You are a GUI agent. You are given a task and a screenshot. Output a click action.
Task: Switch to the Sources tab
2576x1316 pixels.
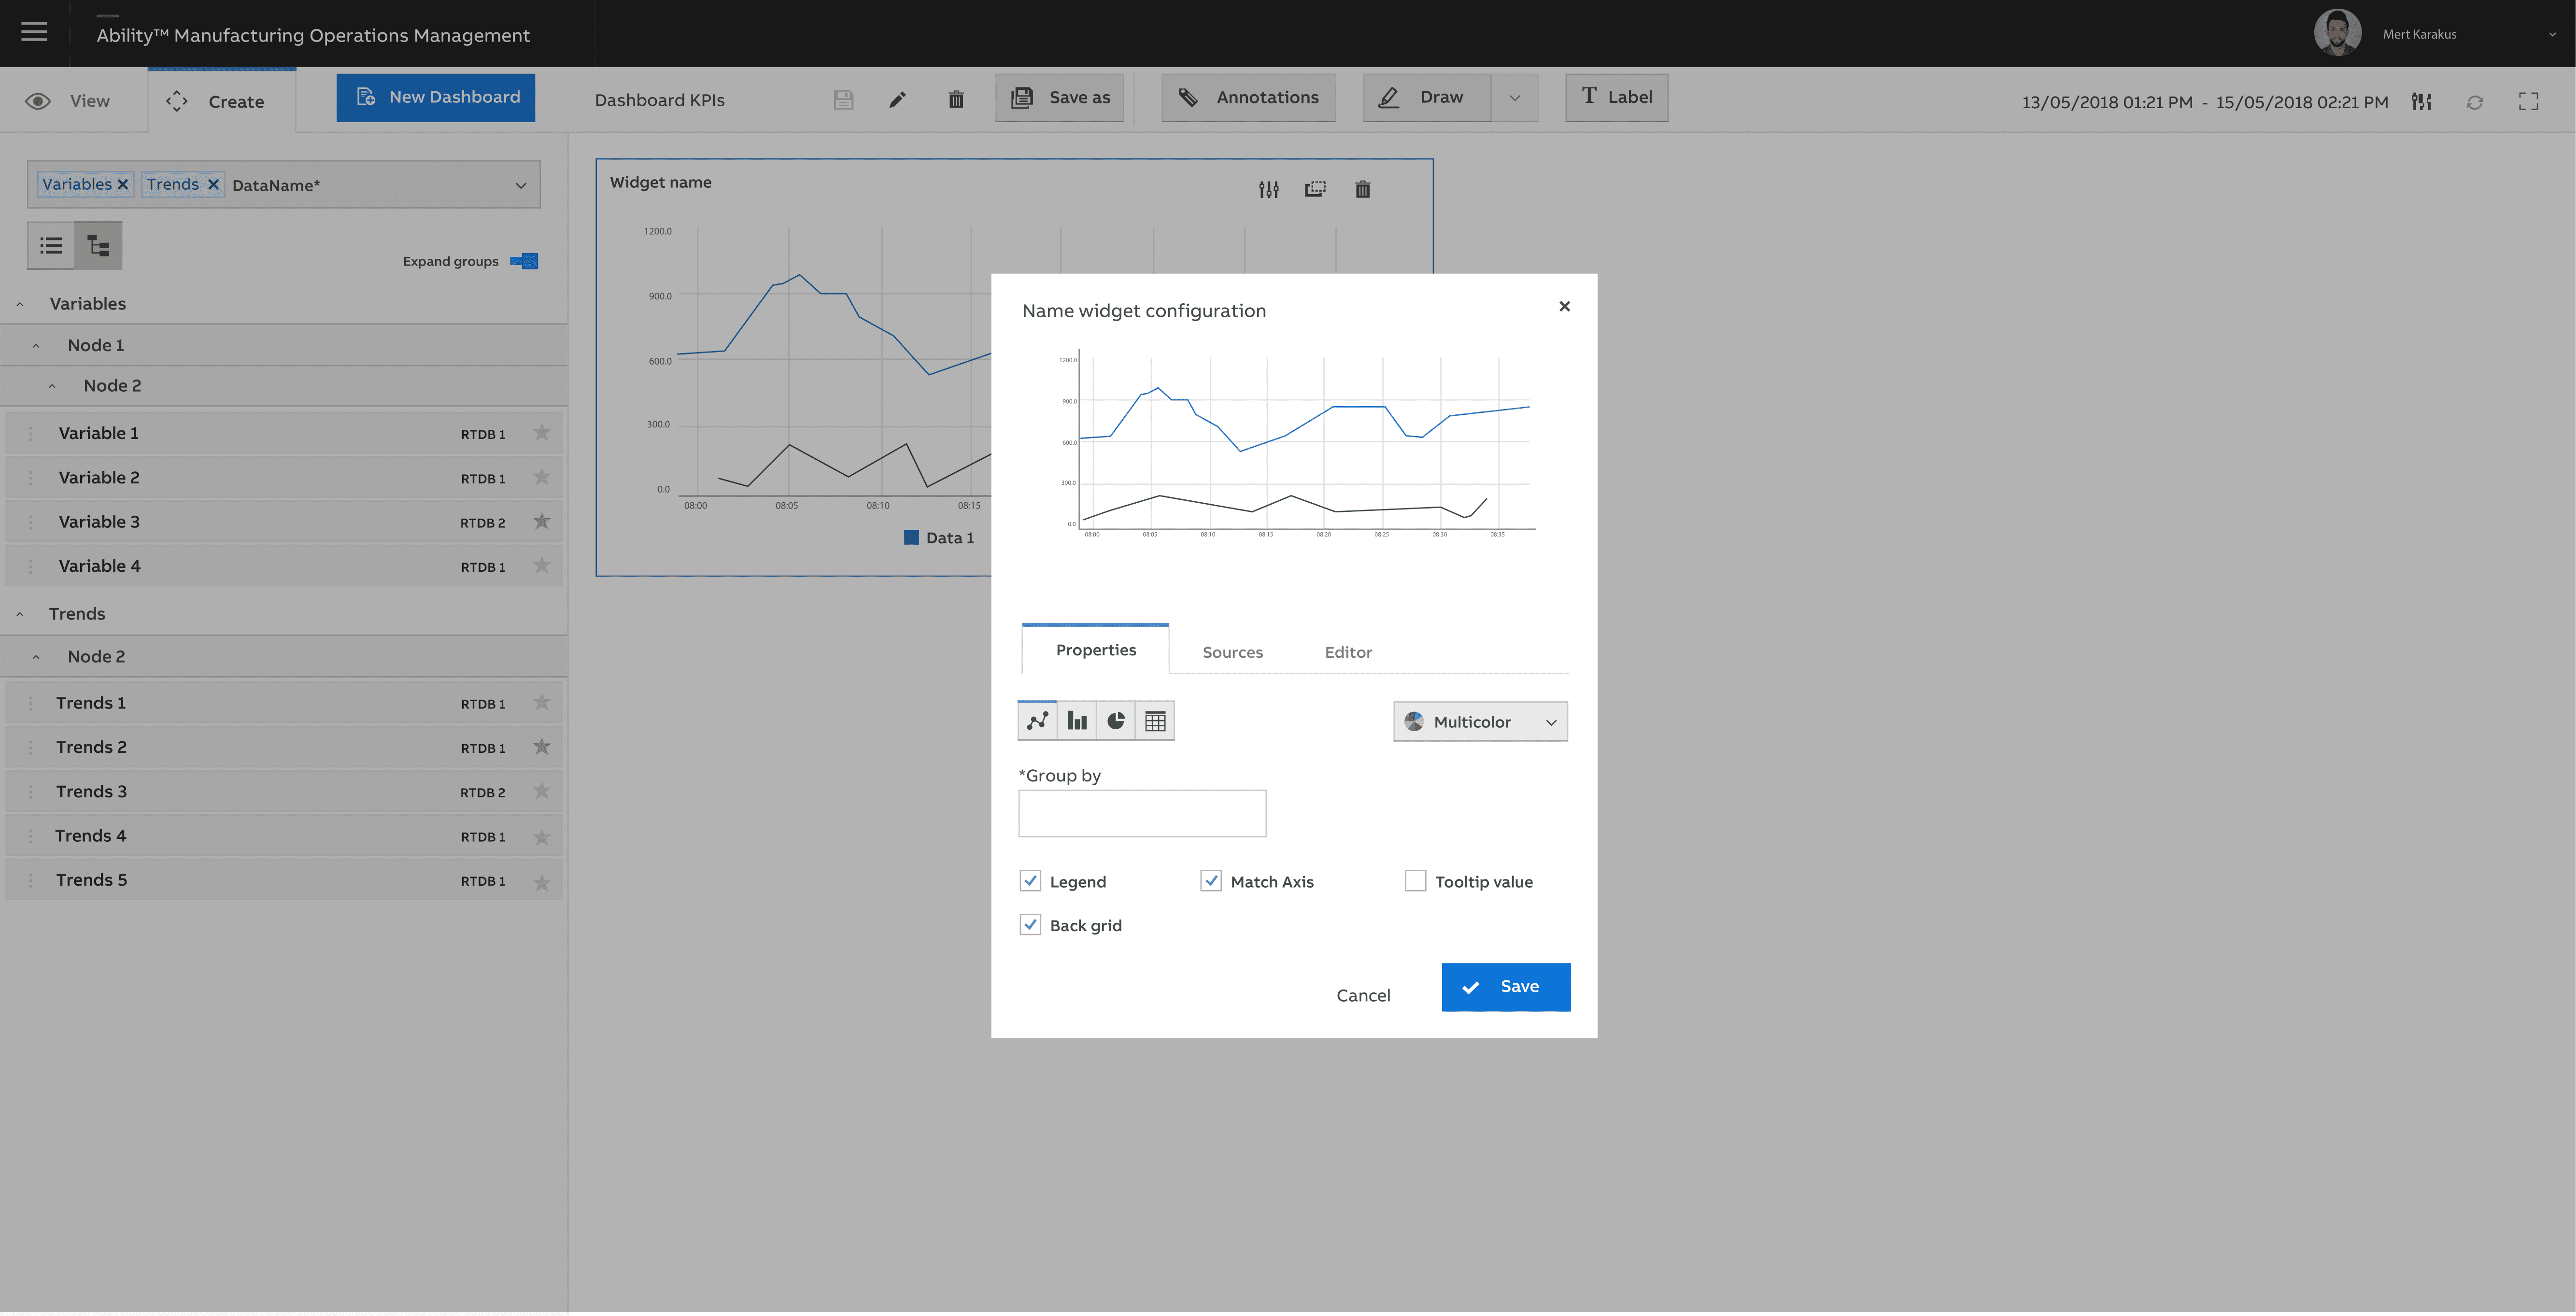tap(1232, 652)
